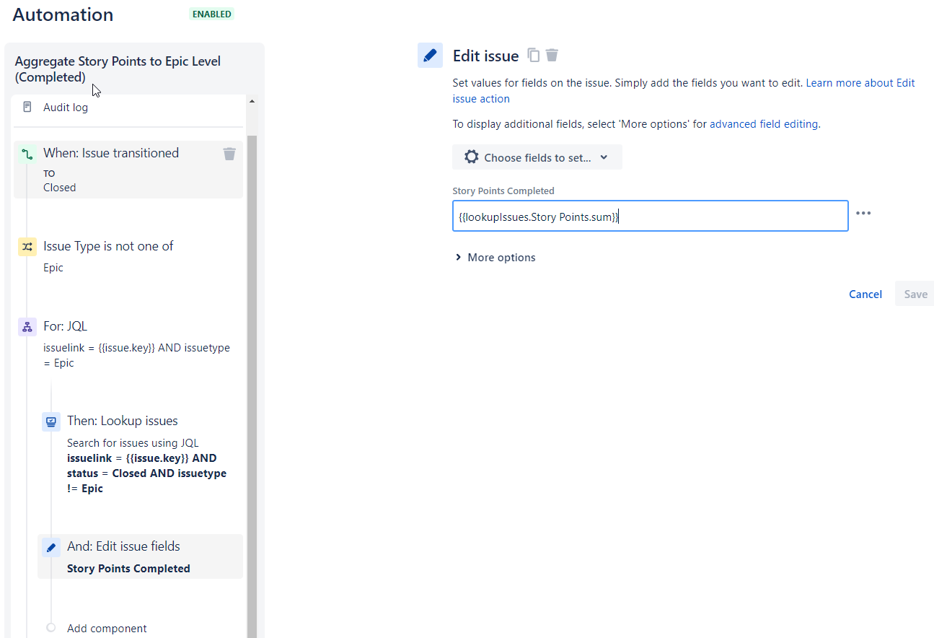The width and height of the screenshot is (934, 638).
Task: Click the rule panel vertical scrollbar
Action: coord(252,386)
